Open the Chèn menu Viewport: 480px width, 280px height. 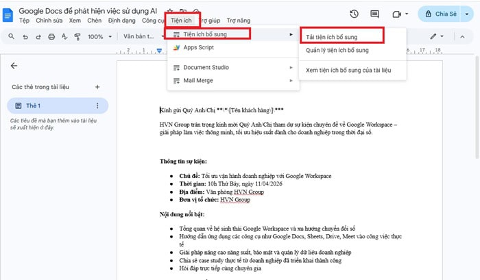point(95,21)
